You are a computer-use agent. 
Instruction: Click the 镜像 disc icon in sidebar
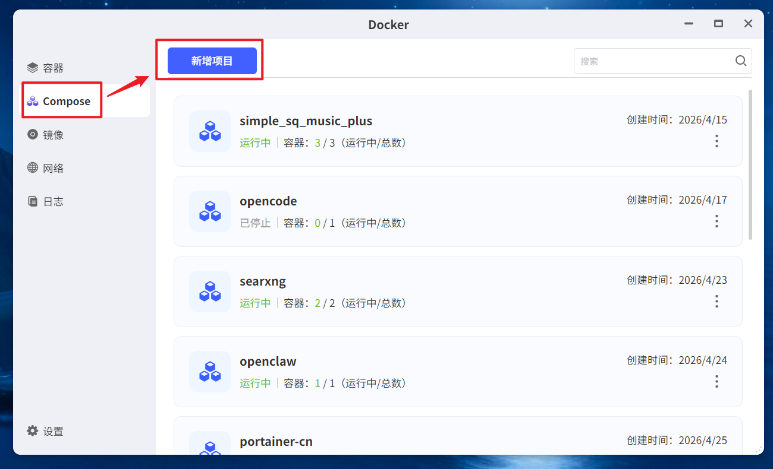click(33, 134)
